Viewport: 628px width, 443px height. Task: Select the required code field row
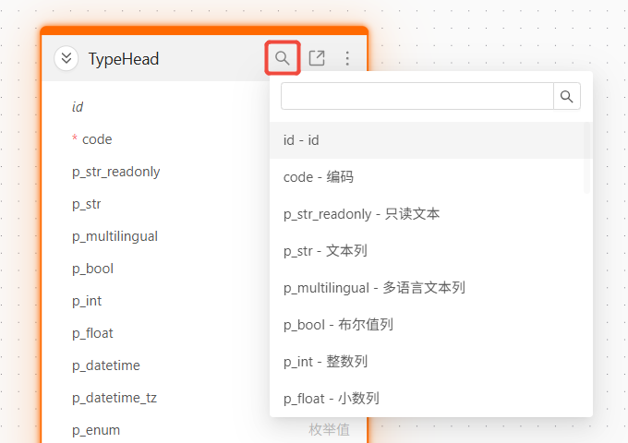97,139
